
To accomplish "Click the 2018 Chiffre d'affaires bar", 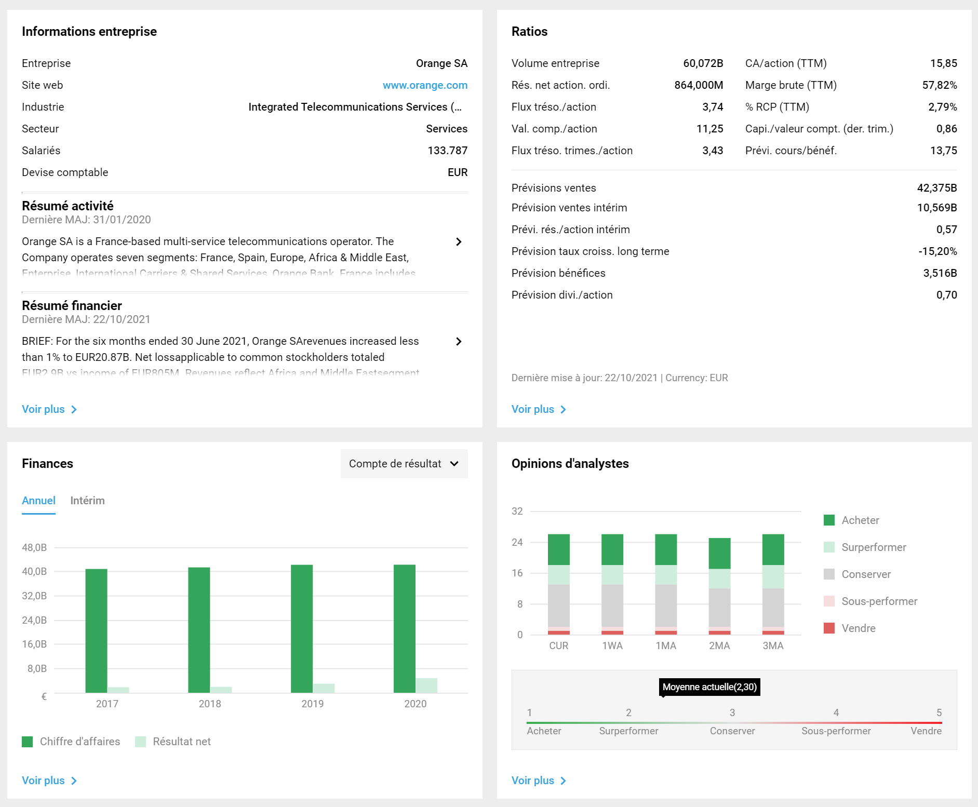I will pyautogui.click(x=199, y=630).
